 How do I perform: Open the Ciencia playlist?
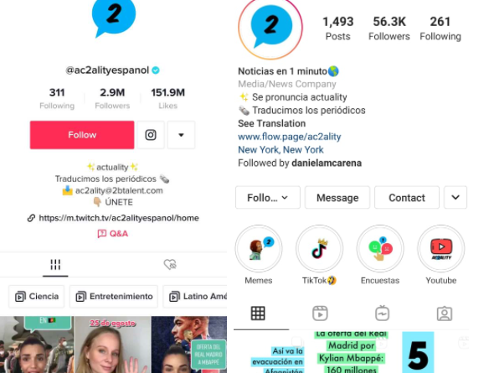(x=37, y=296)
